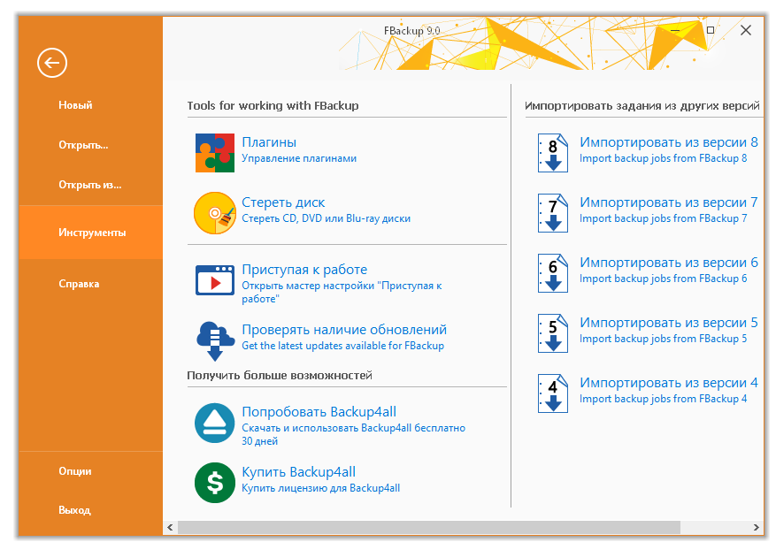Screen dimensions: 776x542
Task: Click the Попробовать Backup4all link
Action: pyautogui.click(x=319, y=412)
